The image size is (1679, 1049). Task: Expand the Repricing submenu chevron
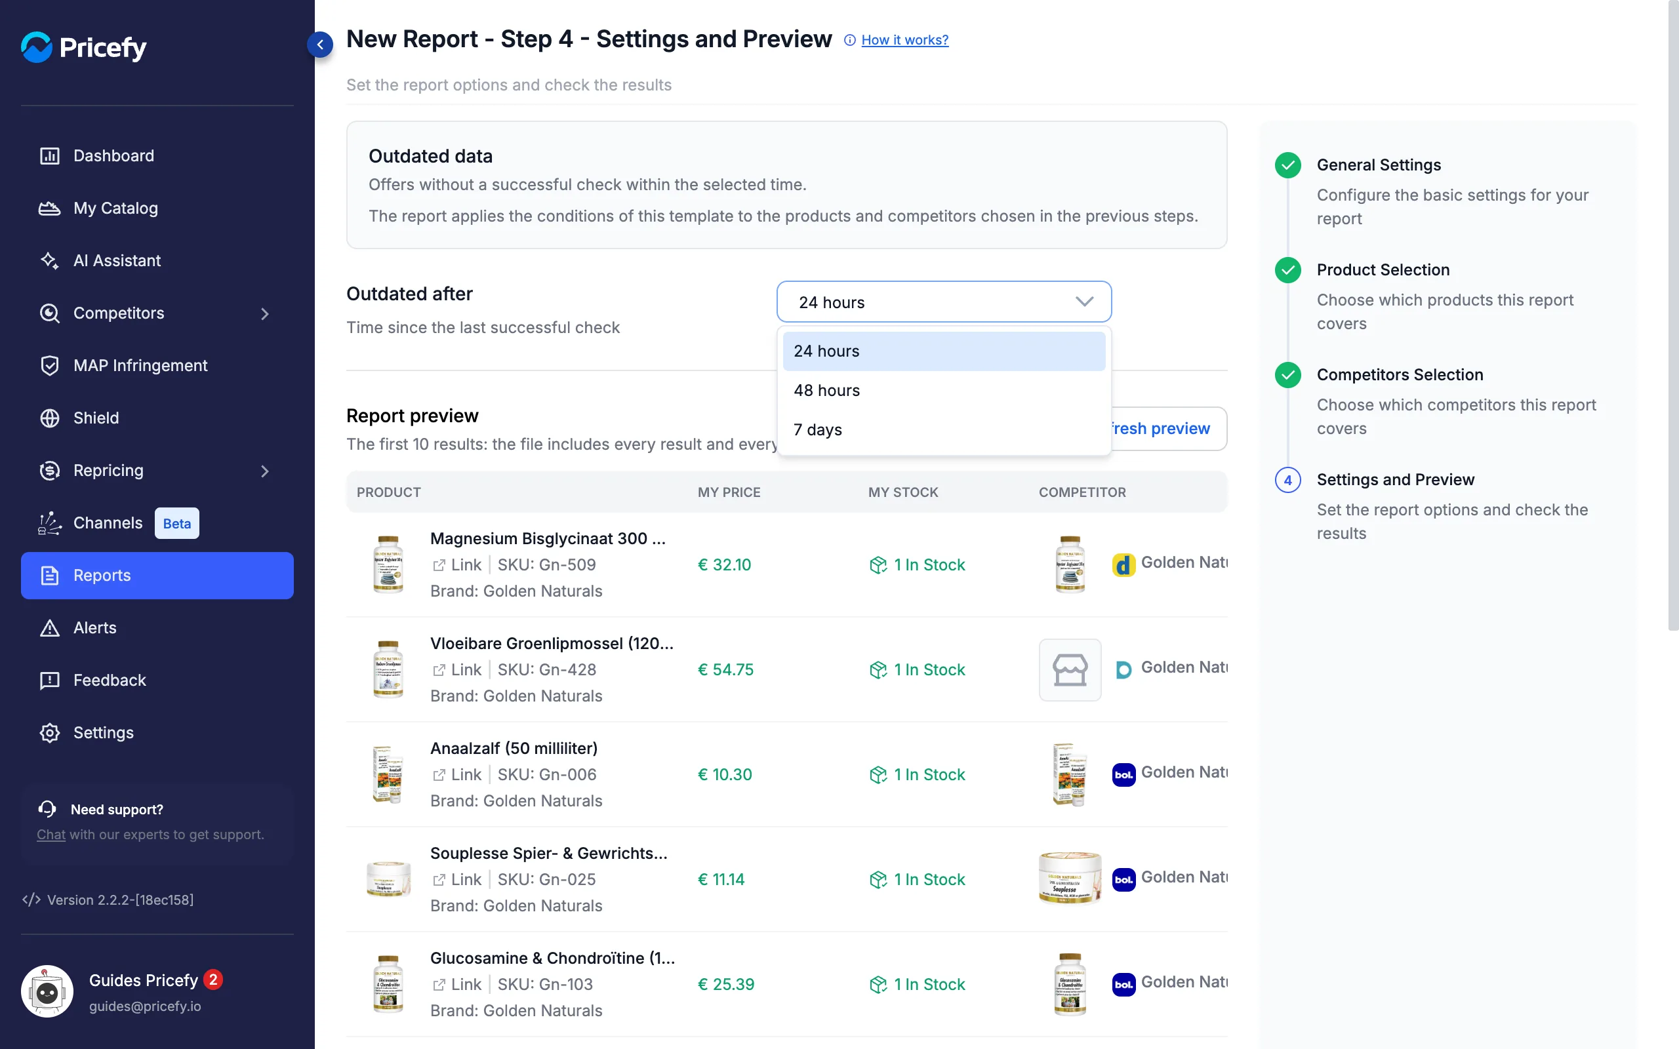264,471
